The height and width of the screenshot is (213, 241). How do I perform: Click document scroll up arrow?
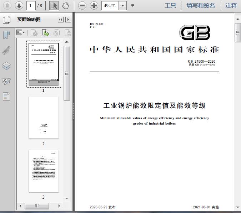pyautogui.click(x=238, y=19)
